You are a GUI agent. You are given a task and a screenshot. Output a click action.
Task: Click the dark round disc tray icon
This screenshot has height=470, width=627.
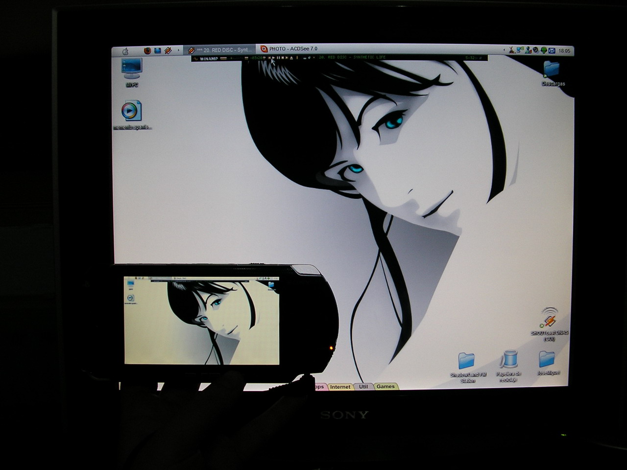(535, 50)
